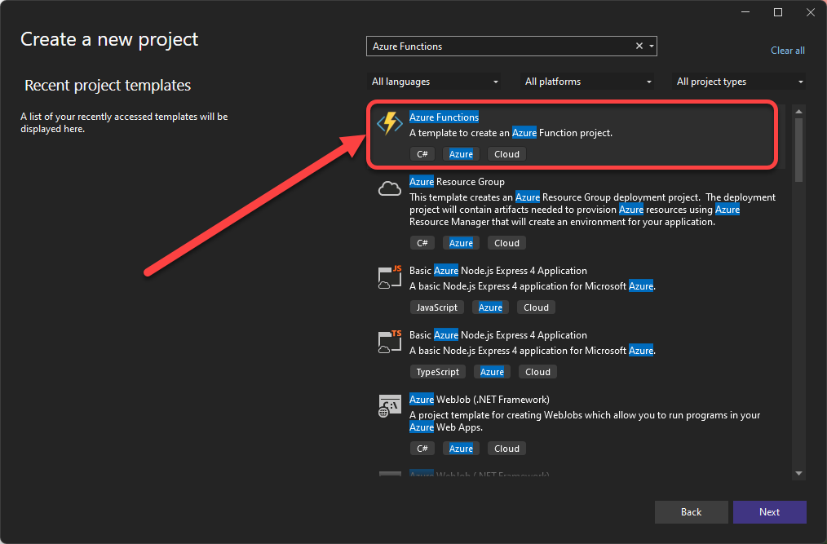Click the 'Create a new project' heading
Screen dimensions: 827x544
[x=109, y=40]
